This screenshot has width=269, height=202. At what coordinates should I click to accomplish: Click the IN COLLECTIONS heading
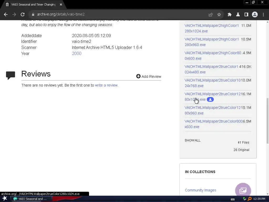(200, 172)
